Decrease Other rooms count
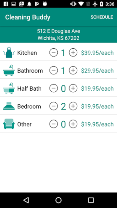 54,124
